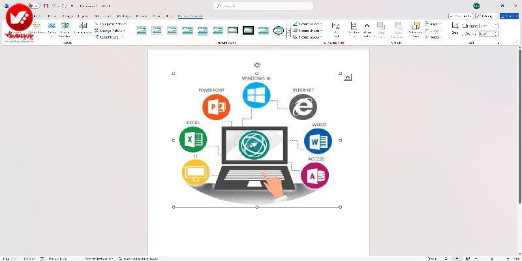522x261 pixels.
Task: Open the Editing mode dropdown
Action: 486,16
